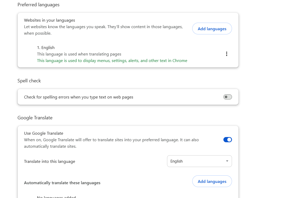This screenshot has width=292, height=198.
Task: Click the description under Use Google Translate
Action: pos(111,143)
